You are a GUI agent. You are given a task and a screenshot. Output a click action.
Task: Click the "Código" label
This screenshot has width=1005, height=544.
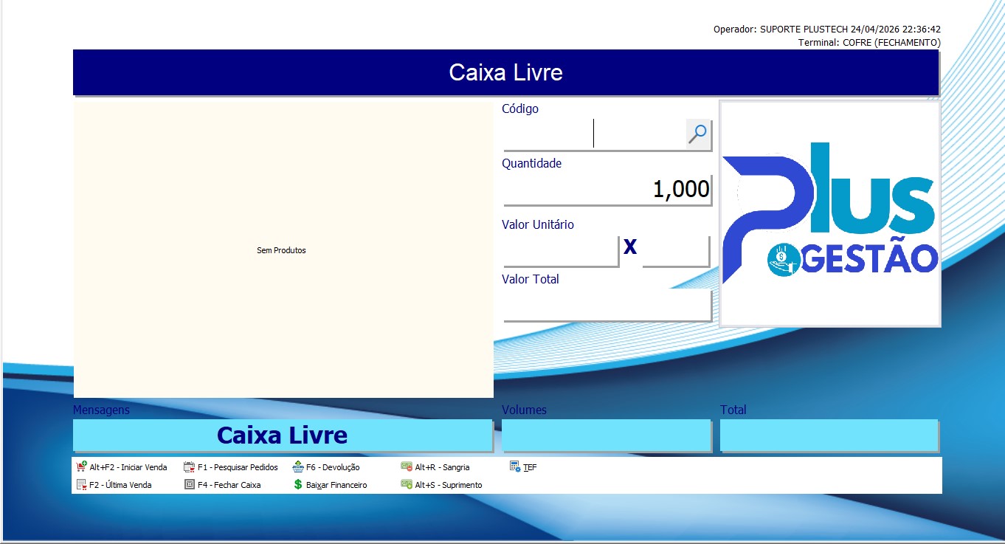pos(520,109)
